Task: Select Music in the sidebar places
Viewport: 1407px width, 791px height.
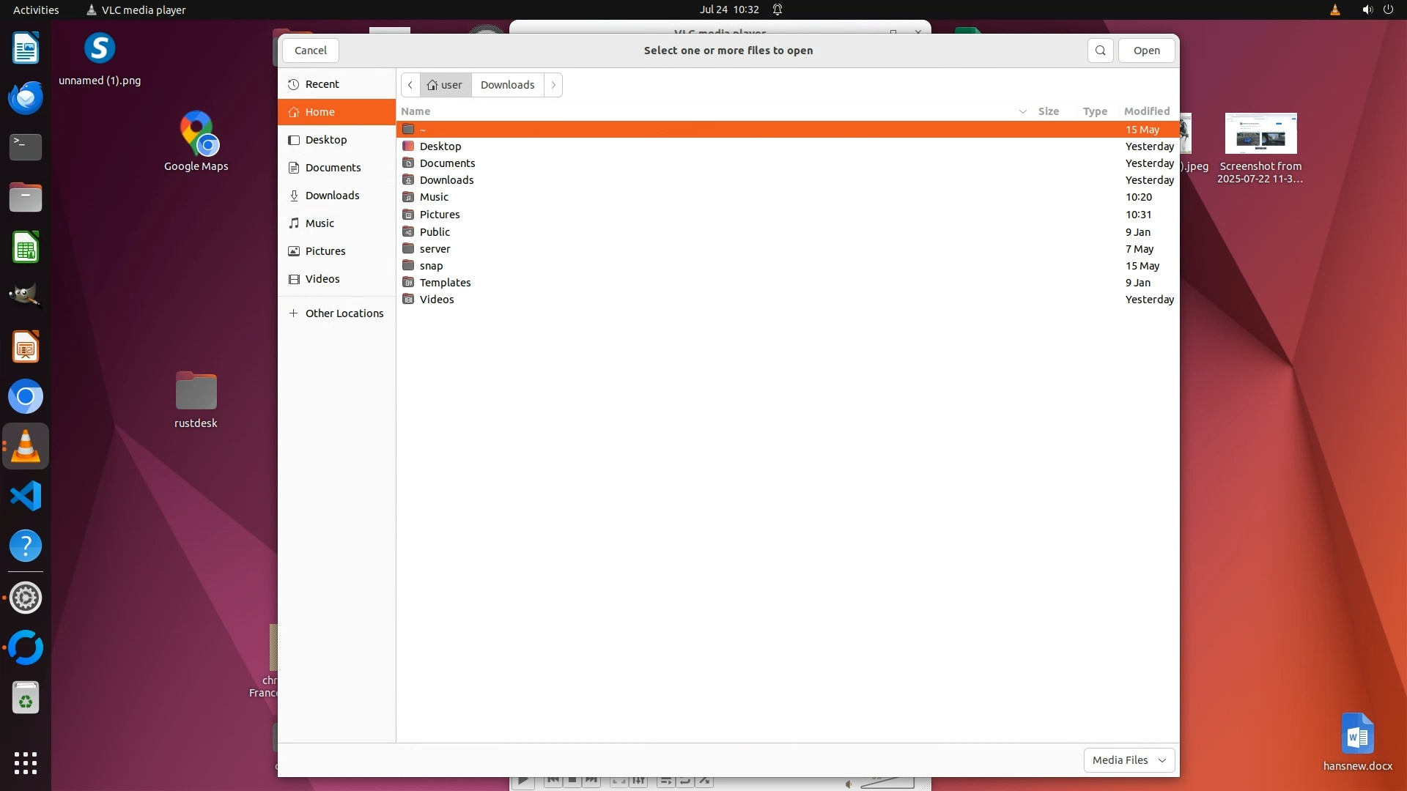Action: pyautogui.click(x=320, y=223)
